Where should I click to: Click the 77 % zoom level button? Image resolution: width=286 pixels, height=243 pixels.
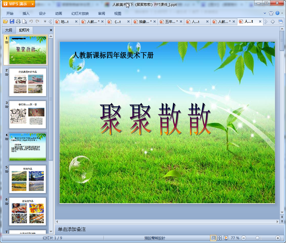[235, 238]
